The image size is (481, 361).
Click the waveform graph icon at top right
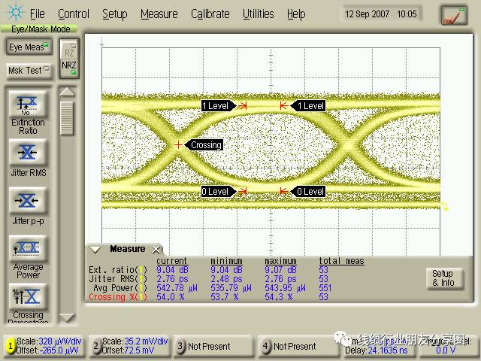(x=454, y=14)
